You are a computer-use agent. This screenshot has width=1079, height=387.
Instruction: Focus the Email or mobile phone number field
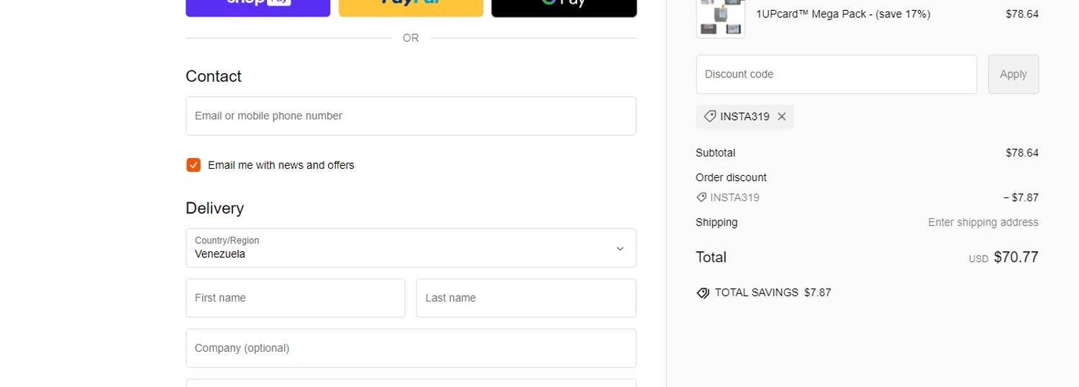point(411,116)
